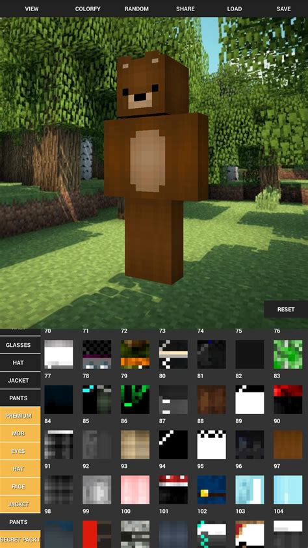Viewport: 308px width, 548px height.
Task: Choose texture 72 with orange stripe
Action: (x=135, y=355)
